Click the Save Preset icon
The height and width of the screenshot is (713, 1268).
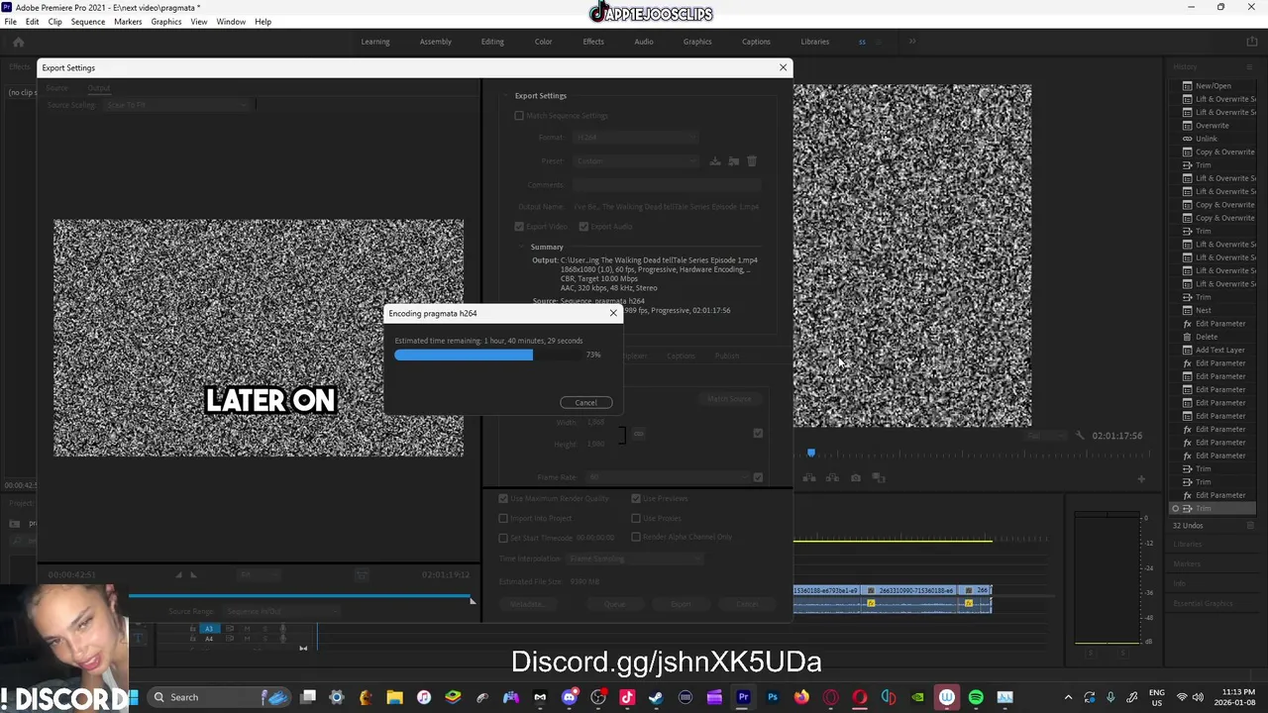[715, 160]
